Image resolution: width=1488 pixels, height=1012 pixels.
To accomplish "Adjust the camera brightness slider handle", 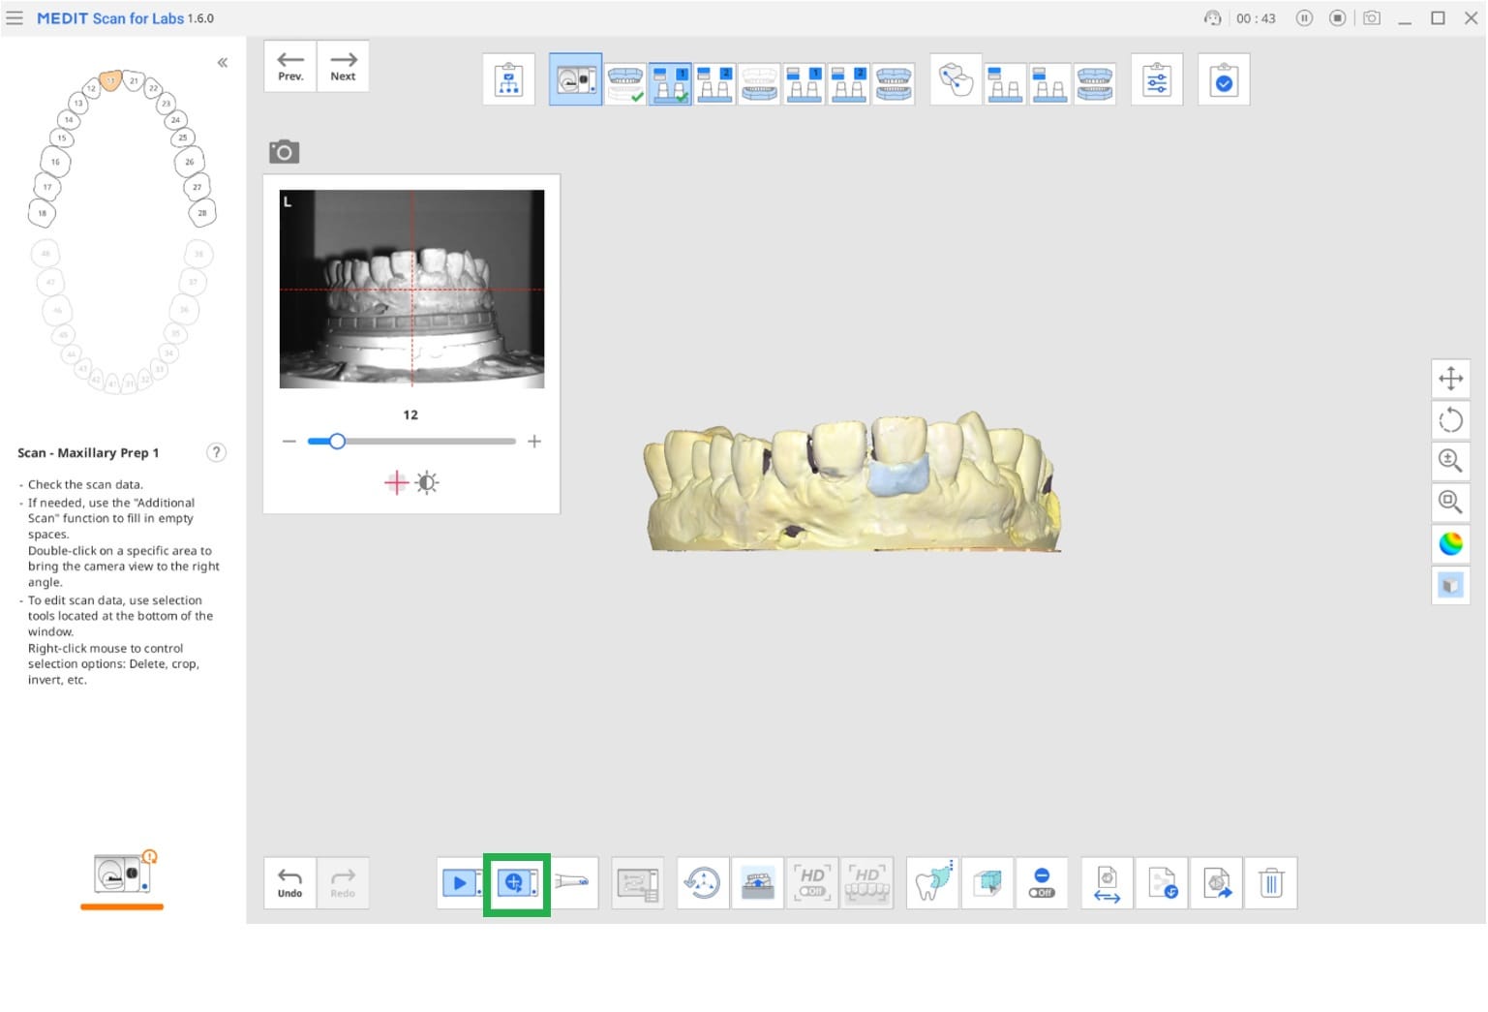I will 337,442.
